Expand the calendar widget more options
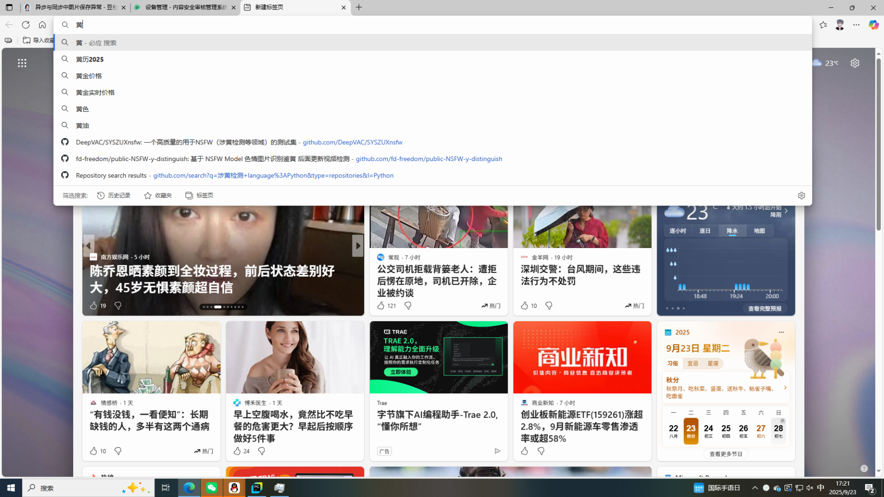Screen dimensions: 884x497 781,332
